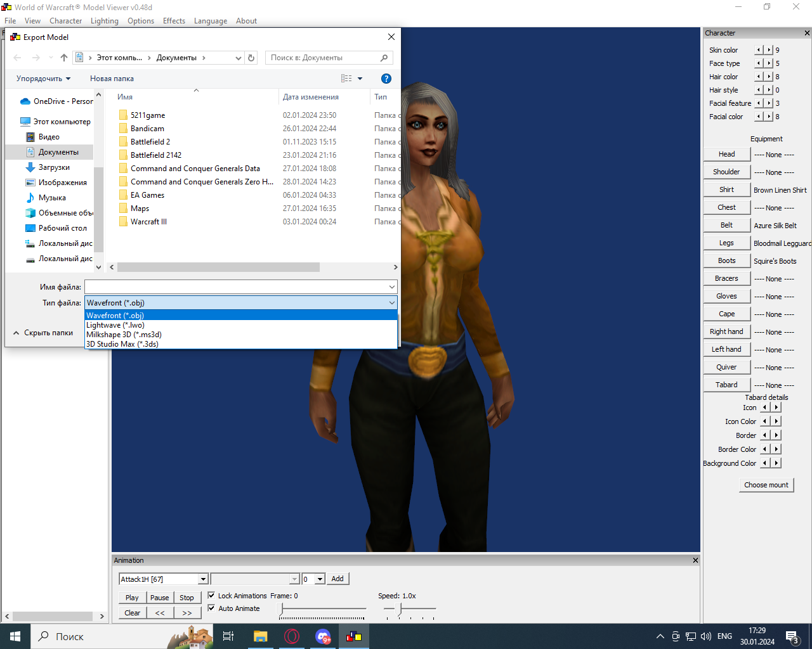Close the Animation panel
This screenshot has width=812, height=649.
tap(695, 560)
